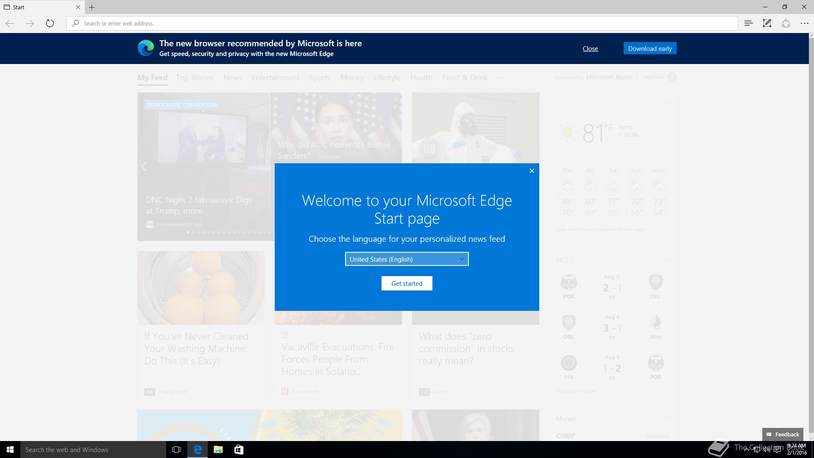Open DNC Night 2 takeaways story
This screenshot has width=814, height=458.
[x=199, y=205]
